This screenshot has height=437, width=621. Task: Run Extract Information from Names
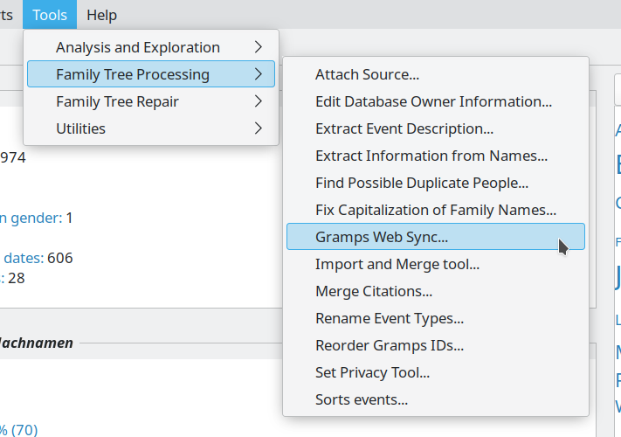pyautogui.click(x=431, y=156)
